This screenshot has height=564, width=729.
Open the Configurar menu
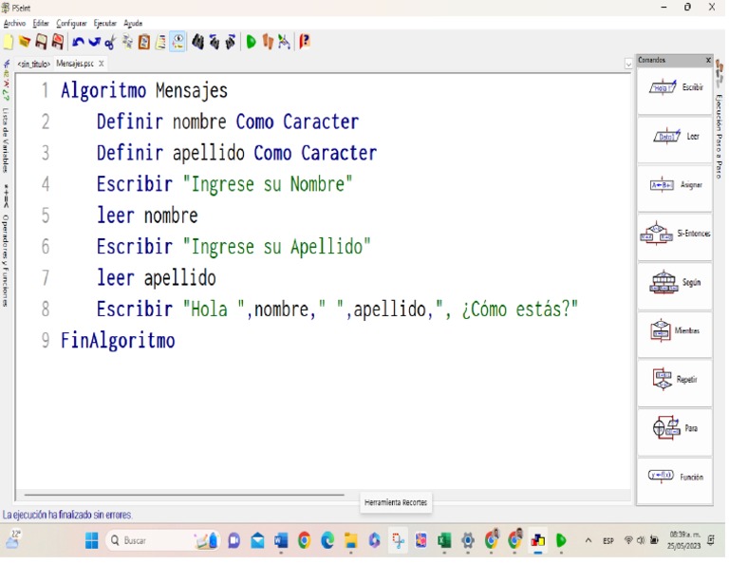pyautogui.click(x=71, y=24)
